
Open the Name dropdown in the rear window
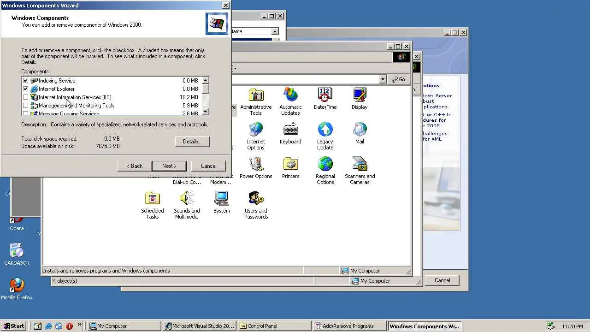pyautogui.click(x=275, y=31)
